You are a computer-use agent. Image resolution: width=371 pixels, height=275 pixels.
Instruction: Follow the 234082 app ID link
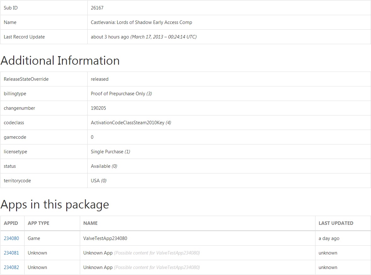click(x=11, y=267)
